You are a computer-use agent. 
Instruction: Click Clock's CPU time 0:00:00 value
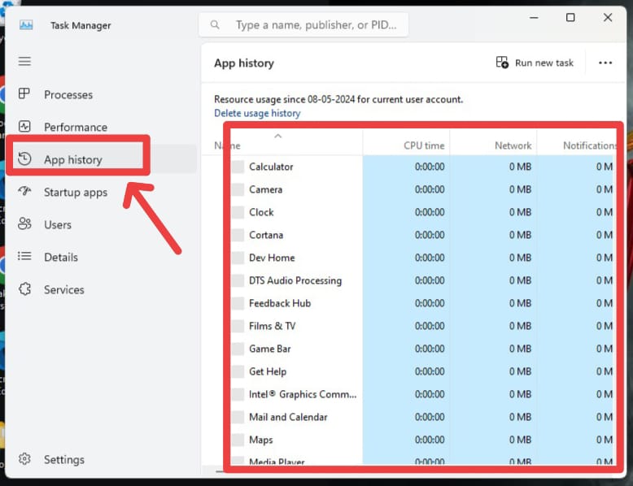coord(430,212)
